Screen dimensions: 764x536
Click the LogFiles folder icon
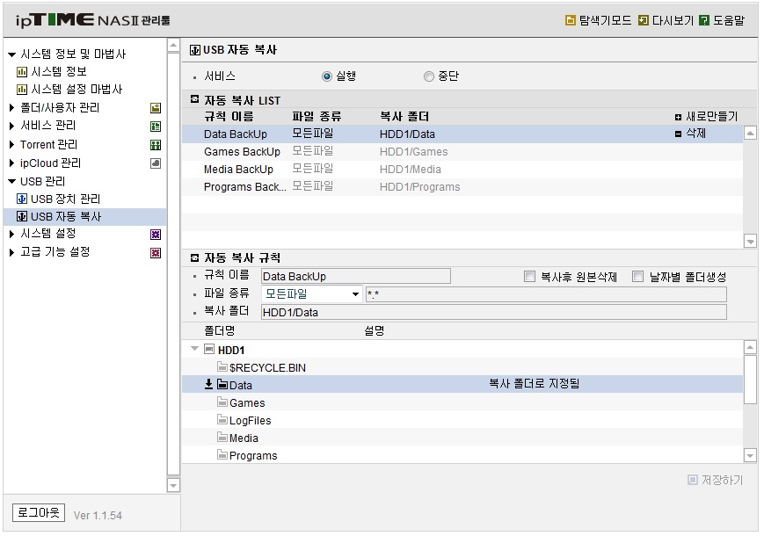[222, 420]
